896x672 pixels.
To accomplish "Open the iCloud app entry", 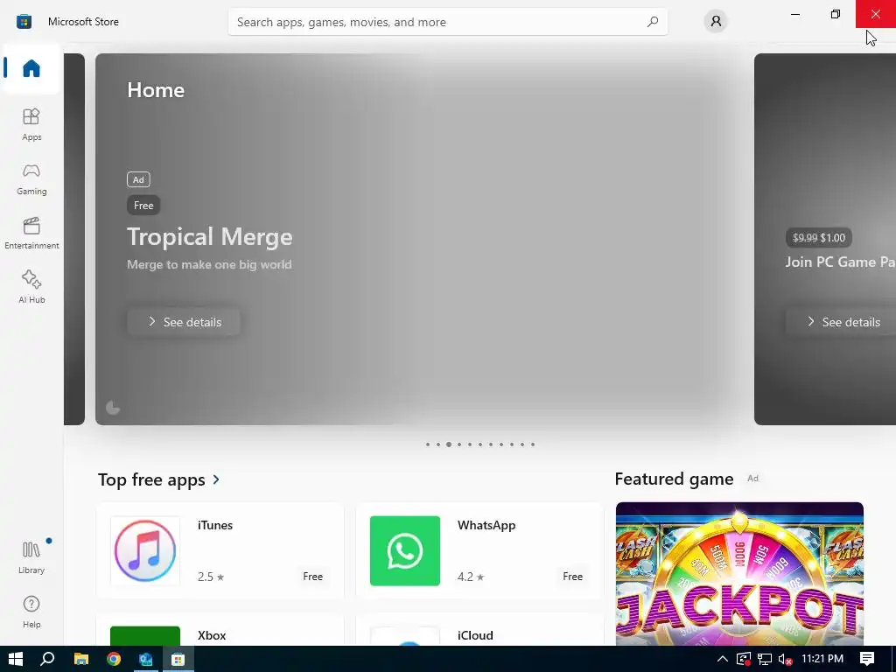I will [479, 630].
